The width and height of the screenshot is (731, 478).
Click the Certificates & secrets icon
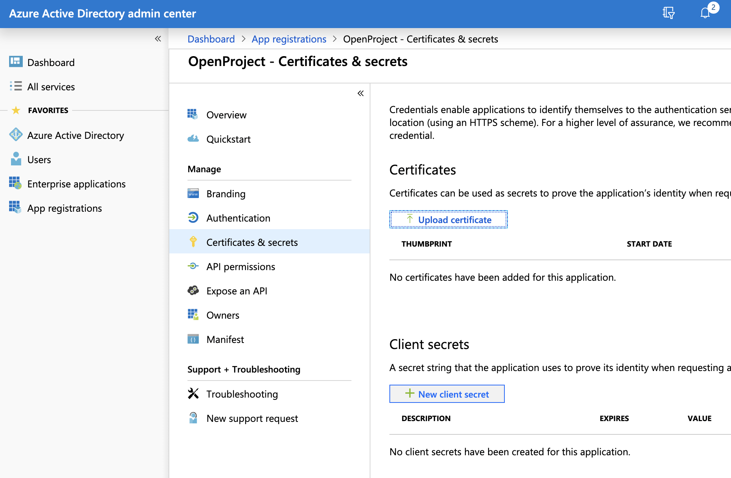193,242
